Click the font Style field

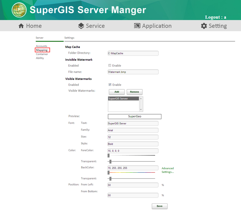pyautogui.click(x=133, y=144)
